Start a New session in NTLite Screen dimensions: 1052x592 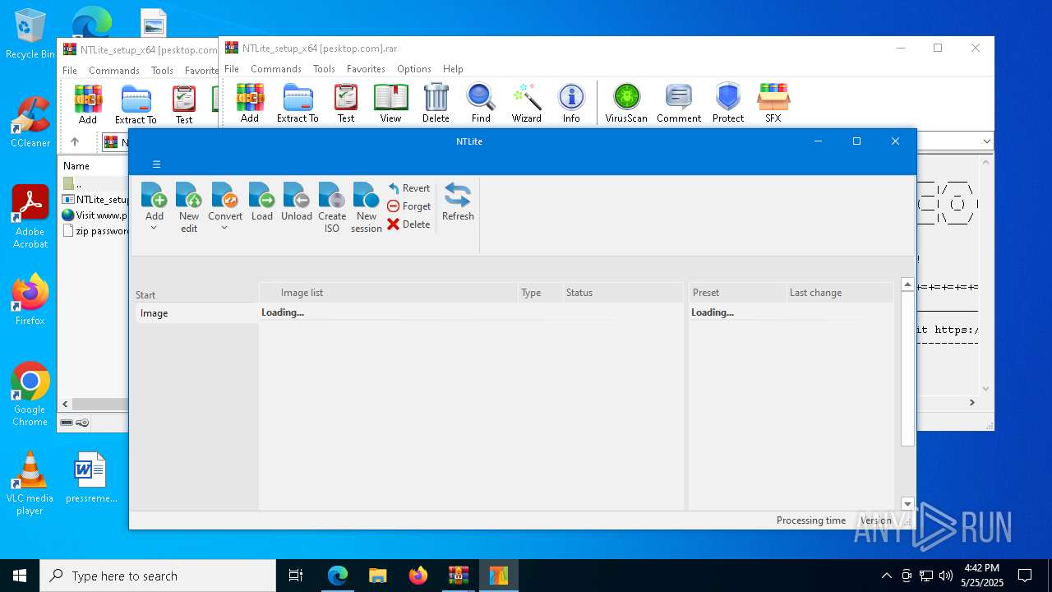[x=366, y=208]
